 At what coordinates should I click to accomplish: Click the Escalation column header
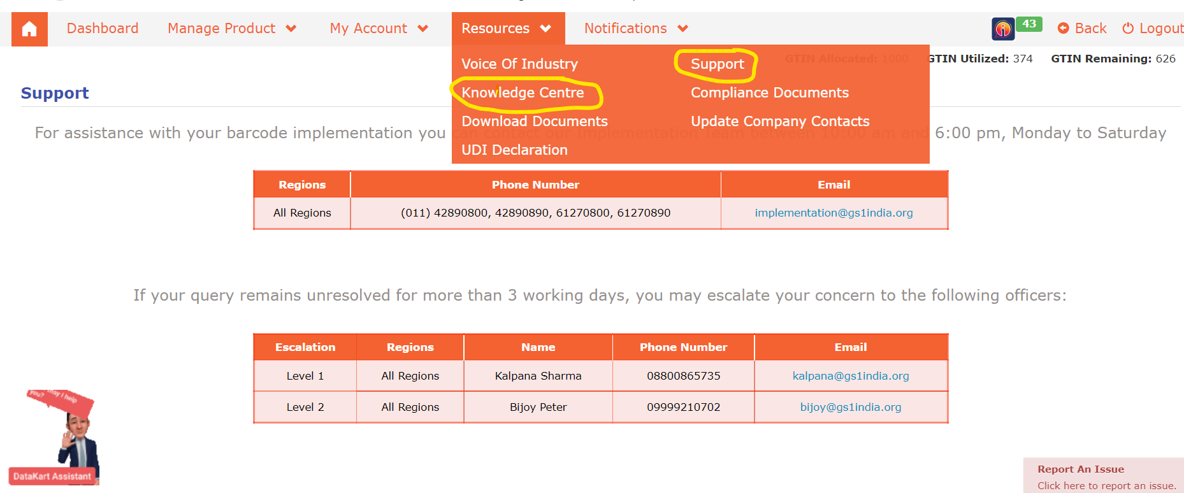click(x=305, y=347)
